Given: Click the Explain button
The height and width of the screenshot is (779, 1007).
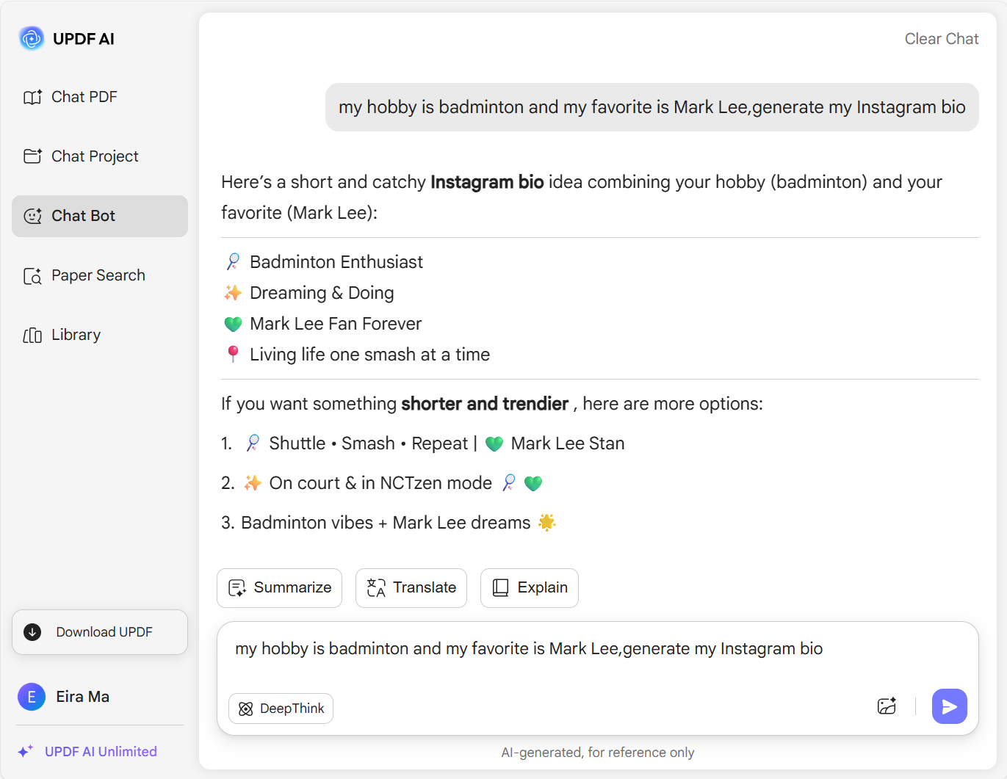Looking at the screenshot, I should (x=530, y=588).
